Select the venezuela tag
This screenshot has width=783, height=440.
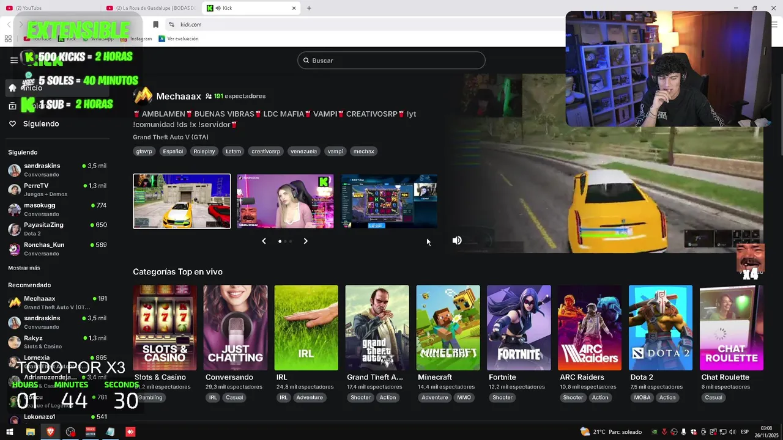[x=304, y=152]
